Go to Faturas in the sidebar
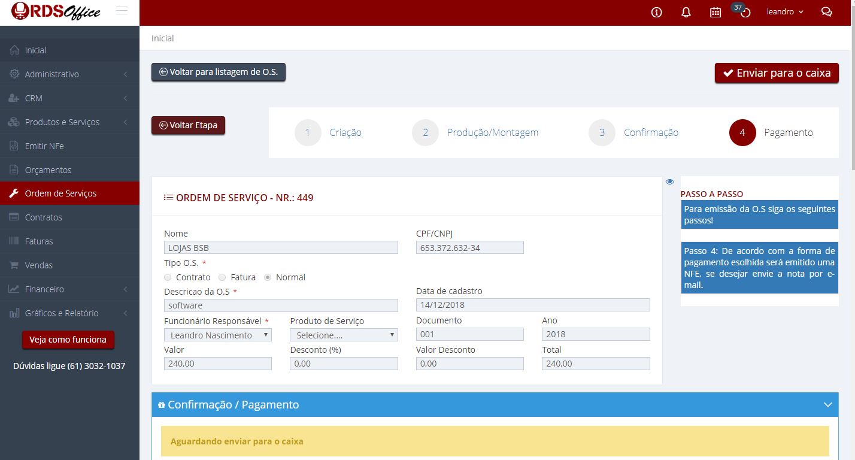This screenshot has height=460, width=855. [x=39, y=241]
